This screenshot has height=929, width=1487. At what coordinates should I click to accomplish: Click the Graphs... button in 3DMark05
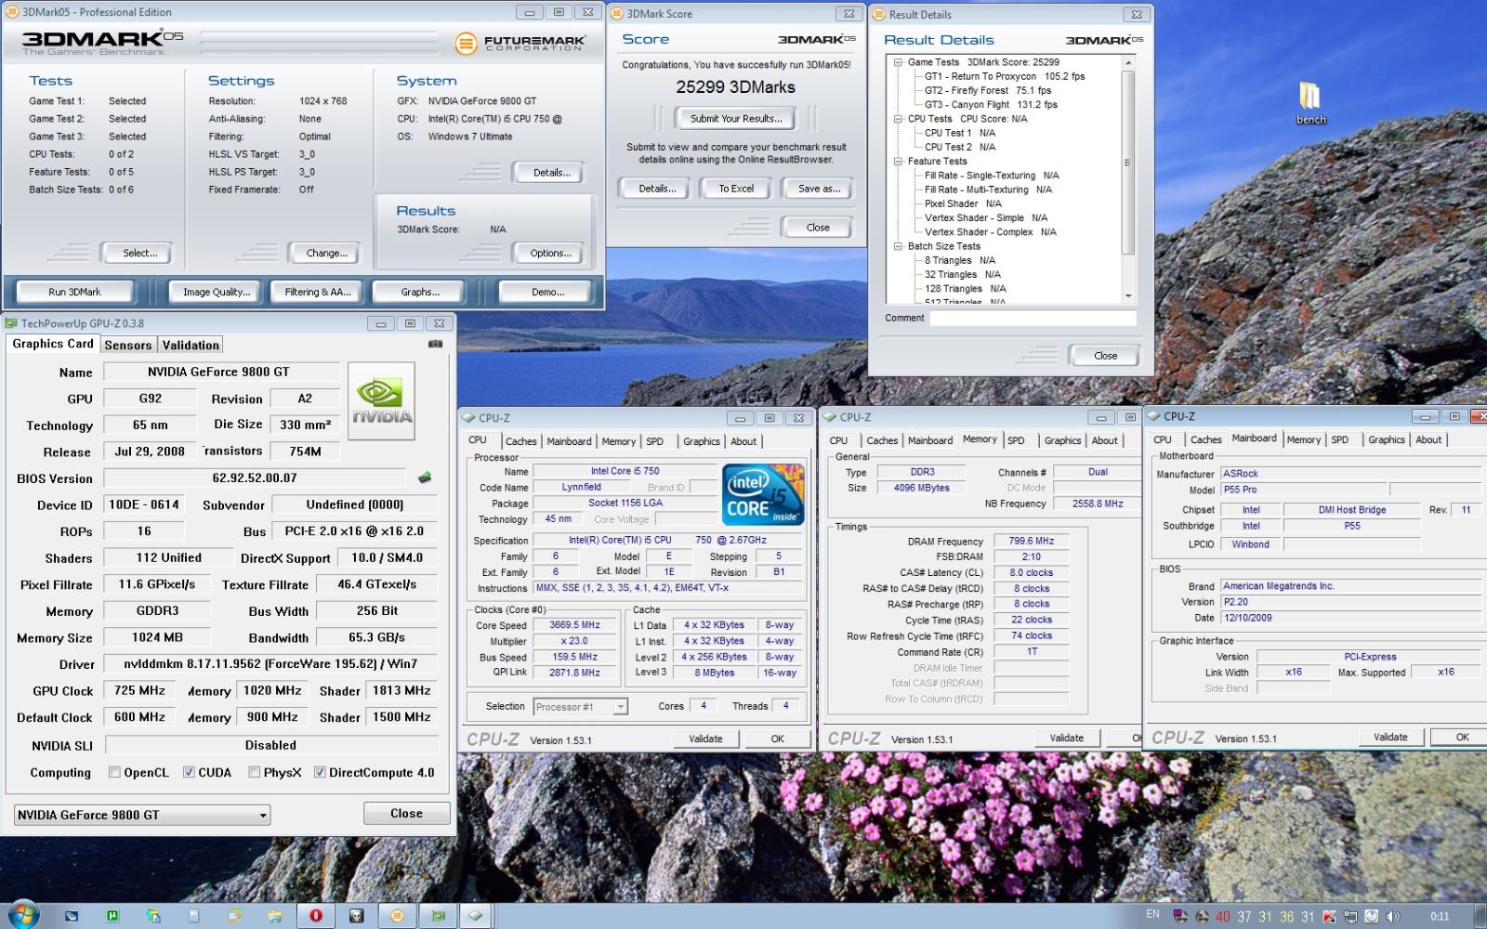pos(420,292)
